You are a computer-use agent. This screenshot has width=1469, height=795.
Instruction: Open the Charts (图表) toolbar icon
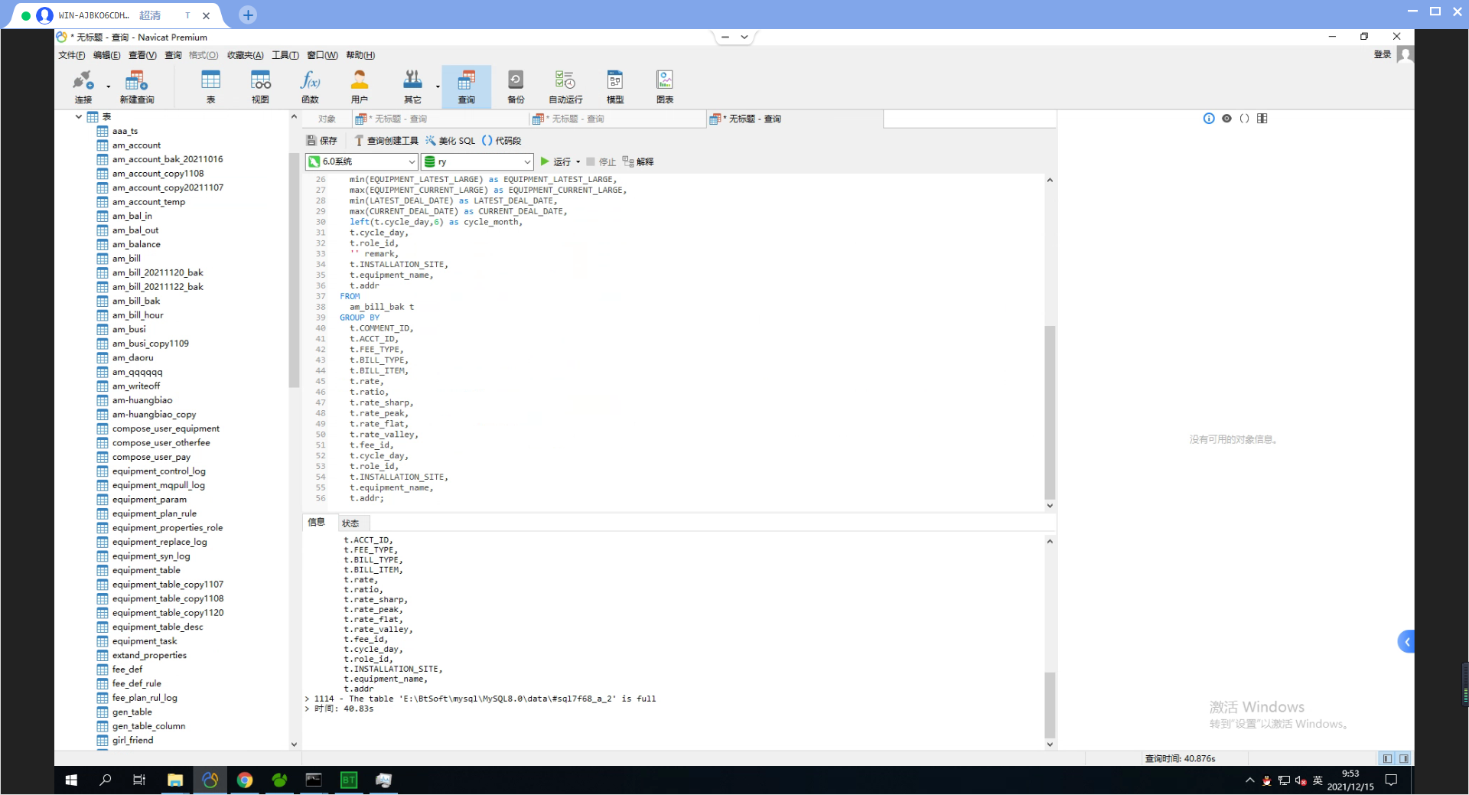[665, 86]
